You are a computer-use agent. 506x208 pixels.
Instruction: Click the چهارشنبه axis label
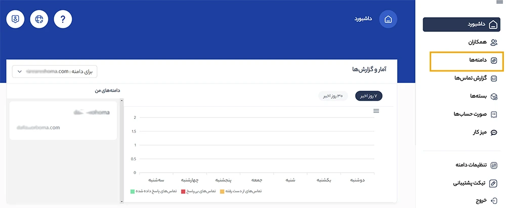[190, 180]
